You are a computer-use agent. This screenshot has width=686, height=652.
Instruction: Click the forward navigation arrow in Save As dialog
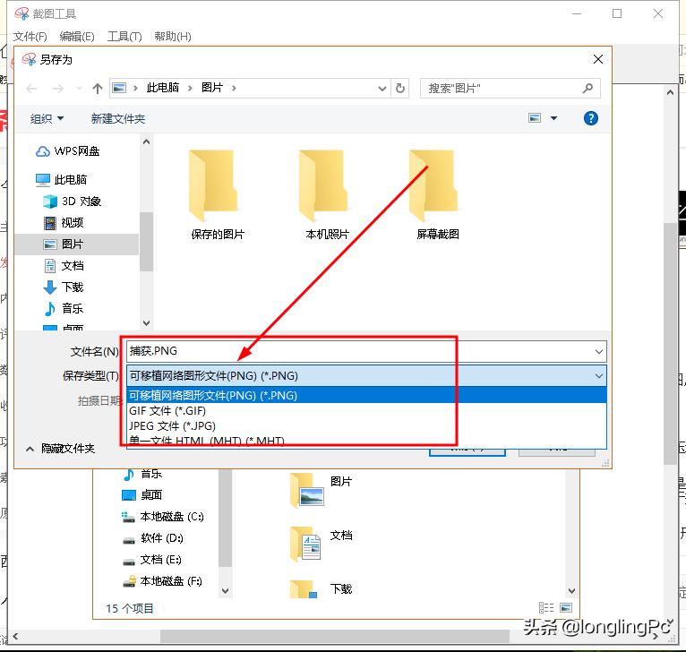coord(57,89)
